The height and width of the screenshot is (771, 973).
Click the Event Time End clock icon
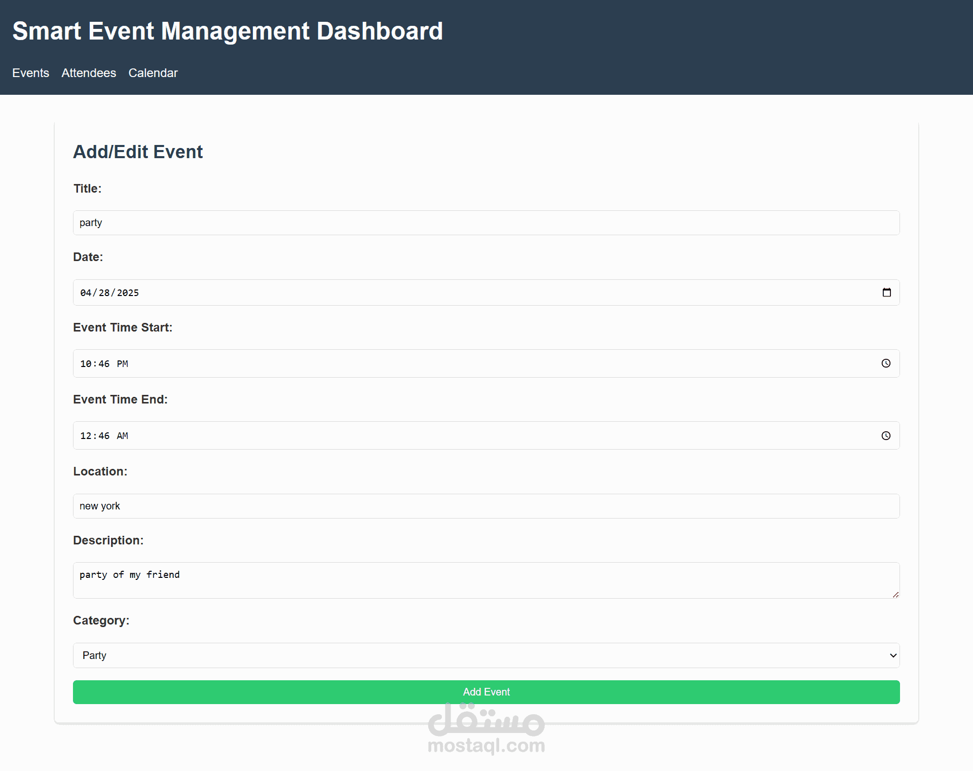coord(886,436)
